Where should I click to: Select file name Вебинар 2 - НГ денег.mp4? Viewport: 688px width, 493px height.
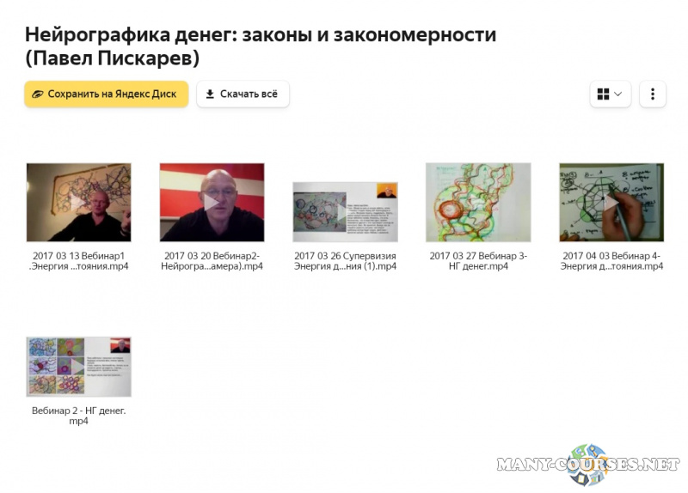pyautogui.click(x=78, y=416)
